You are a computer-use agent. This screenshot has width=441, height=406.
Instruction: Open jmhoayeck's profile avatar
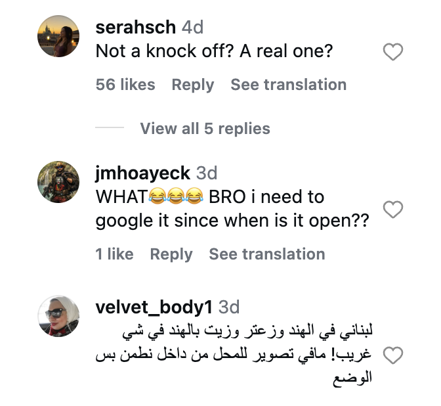click(x=58, y=182)
